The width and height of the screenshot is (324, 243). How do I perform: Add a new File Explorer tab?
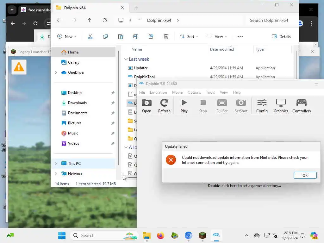tap(136, 8)
